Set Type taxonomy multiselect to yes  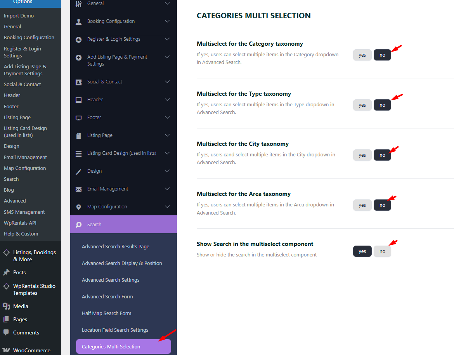pyautogui.click(x=362, y=105)
